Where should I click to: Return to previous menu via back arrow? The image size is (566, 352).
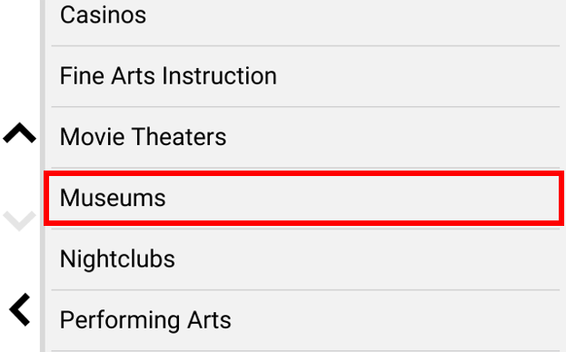(x=20, y=310)
